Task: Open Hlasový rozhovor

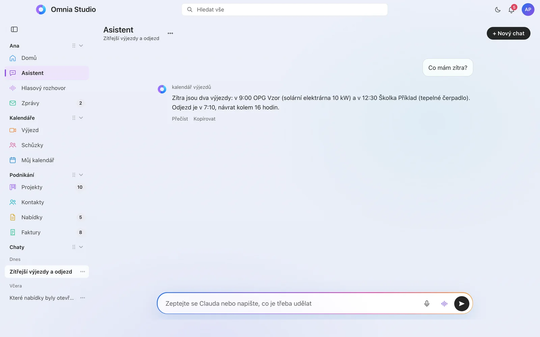Action: click(x=47, y=88)
